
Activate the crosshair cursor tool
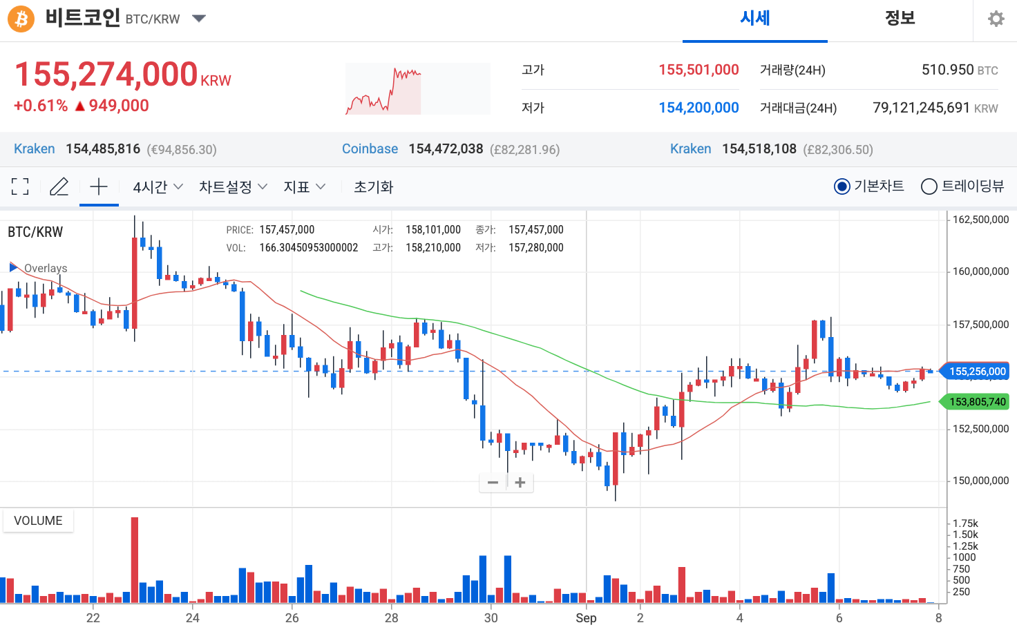[99, 186]
